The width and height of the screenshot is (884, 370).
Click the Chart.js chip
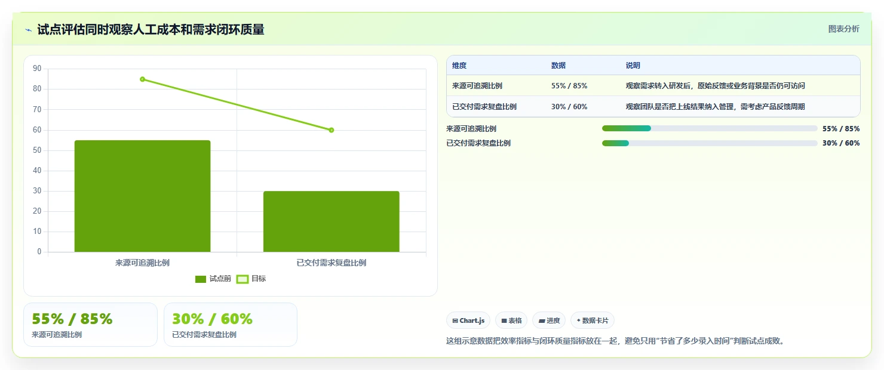[468, 320]
